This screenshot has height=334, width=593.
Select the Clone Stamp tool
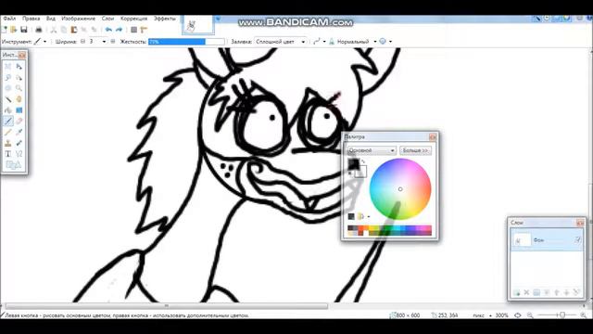(x=8, y=143)
